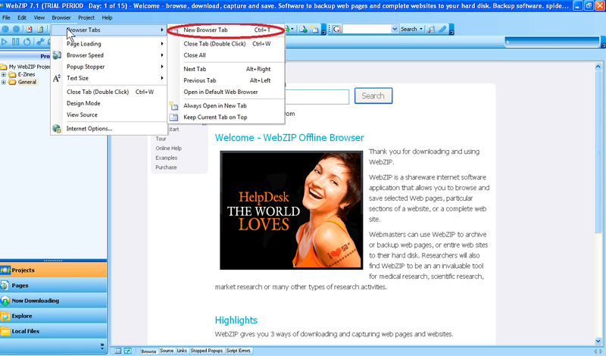Click the Local Files folder icon
Screen dimensions: 606x356
click(x=5, y=331)
